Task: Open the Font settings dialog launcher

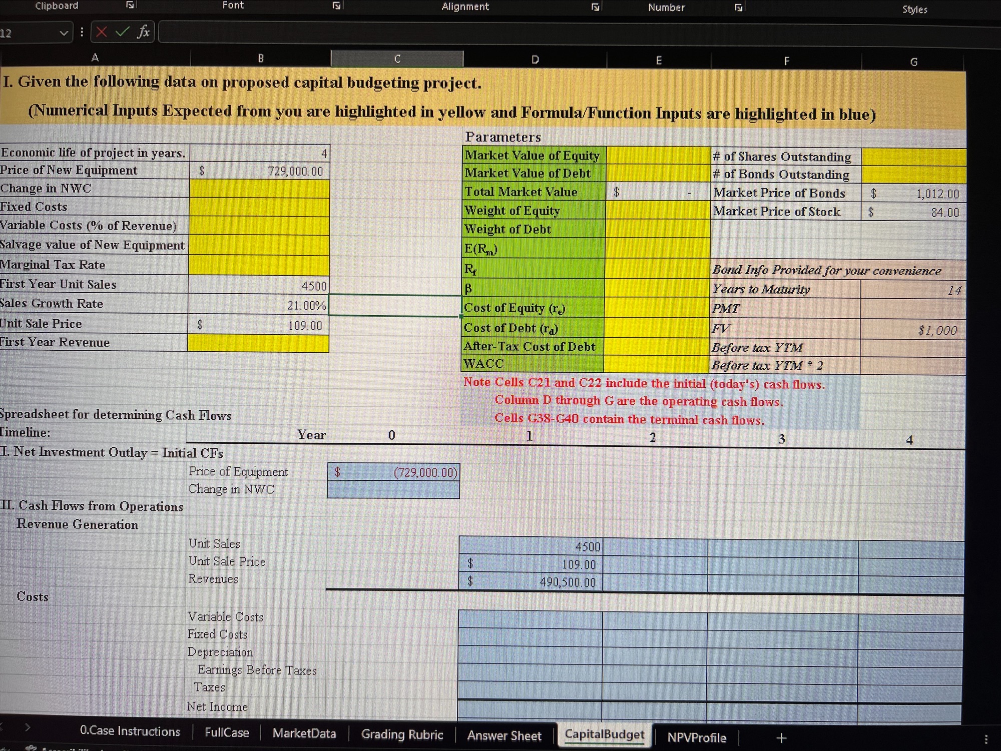Action: click(337, 6)
